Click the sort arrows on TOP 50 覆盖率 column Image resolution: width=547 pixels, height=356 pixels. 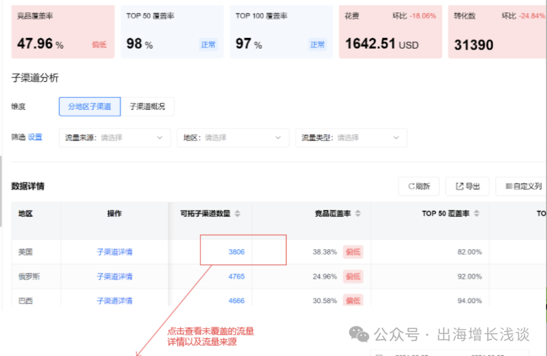[x=476, y=213]
